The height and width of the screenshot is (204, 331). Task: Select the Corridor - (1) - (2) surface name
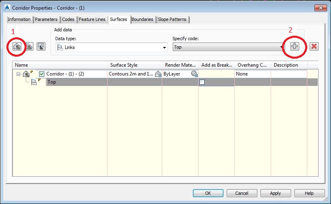[65, 74]
